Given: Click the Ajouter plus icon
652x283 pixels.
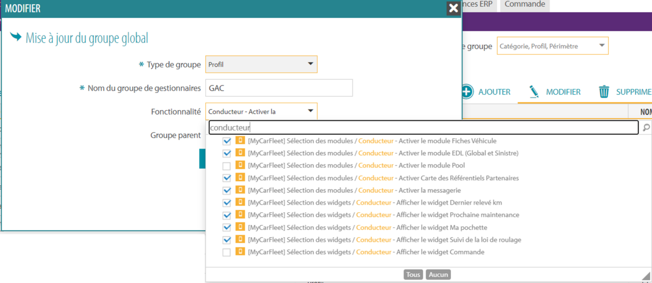Looking at the screenshot, I should click(467, 92).
